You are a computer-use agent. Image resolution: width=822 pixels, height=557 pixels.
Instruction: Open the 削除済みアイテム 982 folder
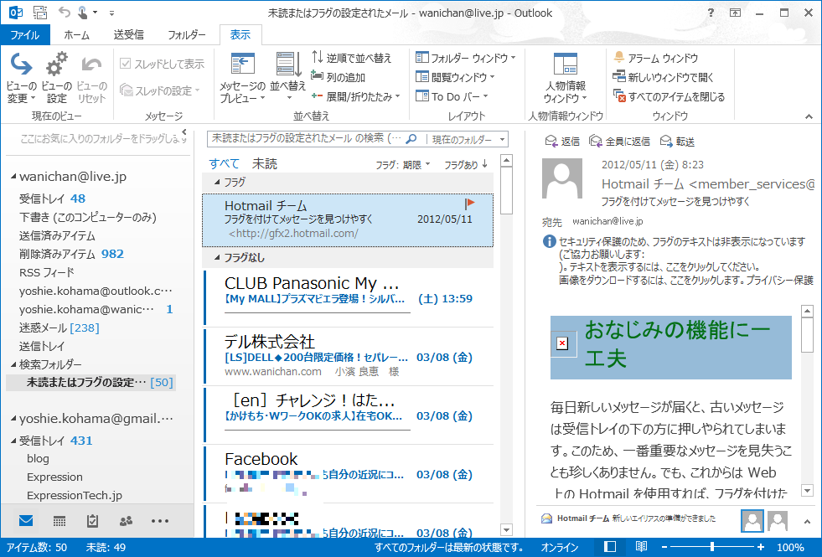(x=71, y=254)
